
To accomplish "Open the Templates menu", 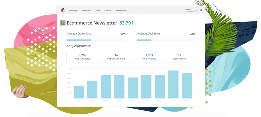I will click(x=87, y=10).
